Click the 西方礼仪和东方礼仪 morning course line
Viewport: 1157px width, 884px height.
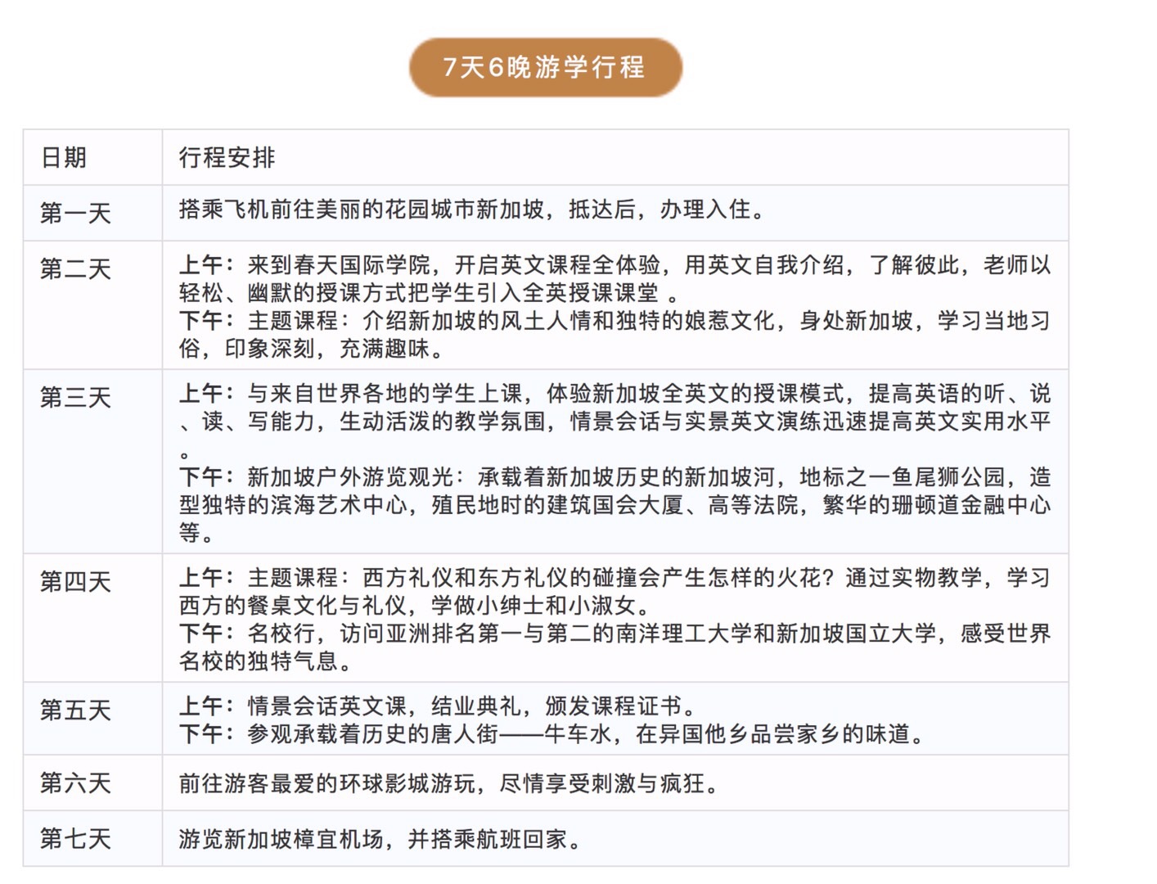click(x=614, y=579)
